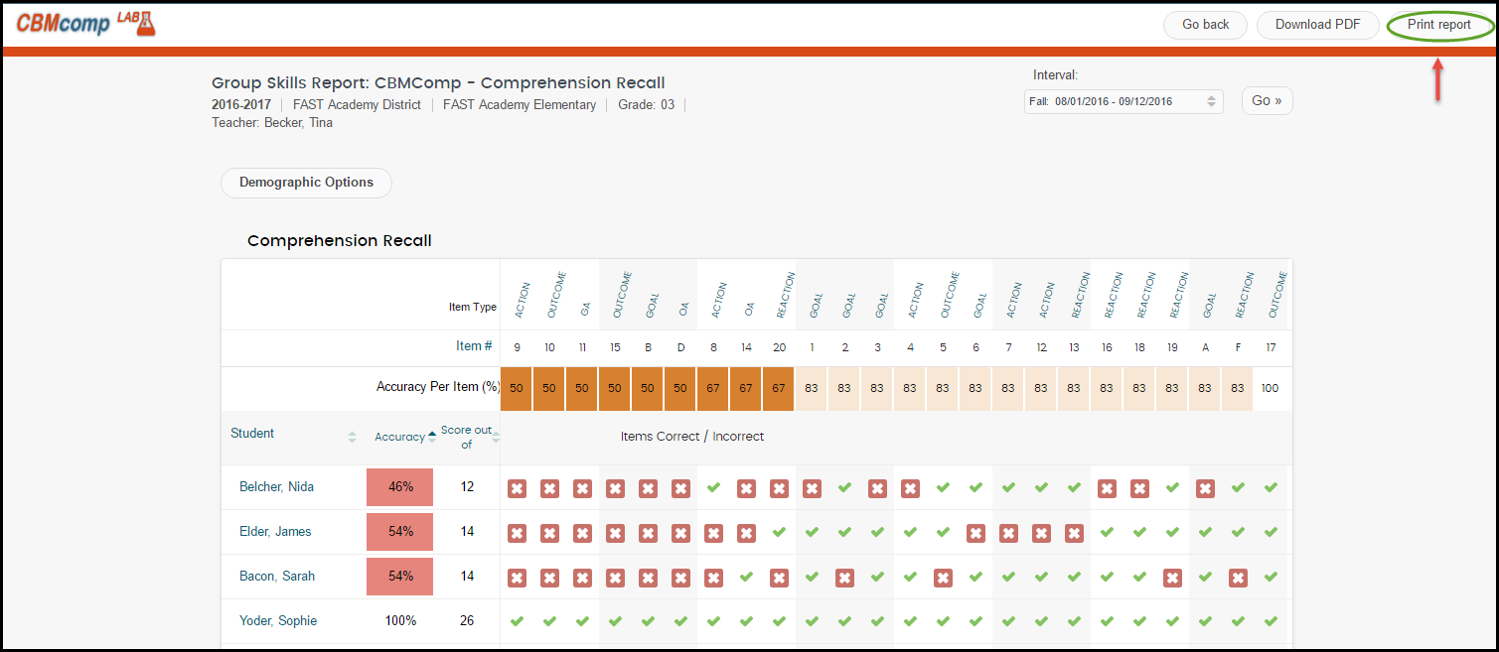Open student Belcher, Nida
The width and height of the screenshot is (1499, 652).
coord(276,487)
